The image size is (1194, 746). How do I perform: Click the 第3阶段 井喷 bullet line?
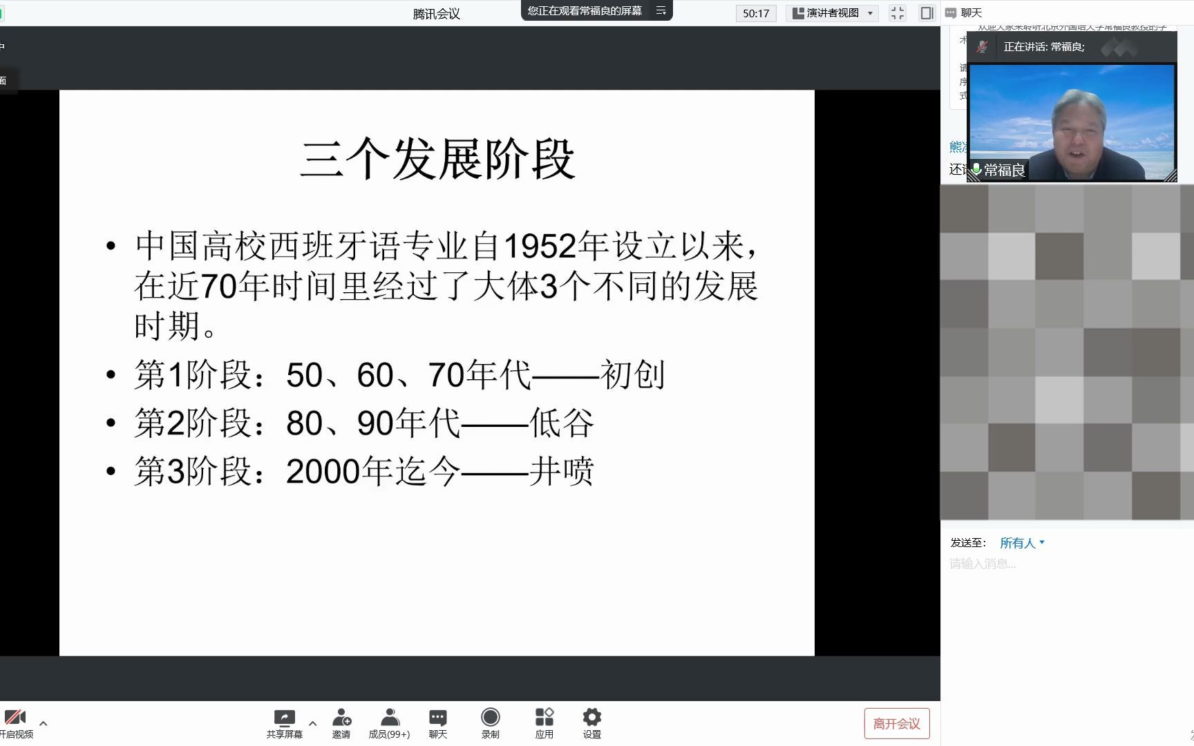364,471
